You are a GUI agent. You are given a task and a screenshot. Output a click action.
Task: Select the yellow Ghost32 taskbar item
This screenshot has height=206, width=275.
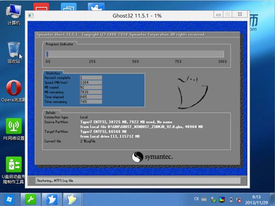click(72, 199)
